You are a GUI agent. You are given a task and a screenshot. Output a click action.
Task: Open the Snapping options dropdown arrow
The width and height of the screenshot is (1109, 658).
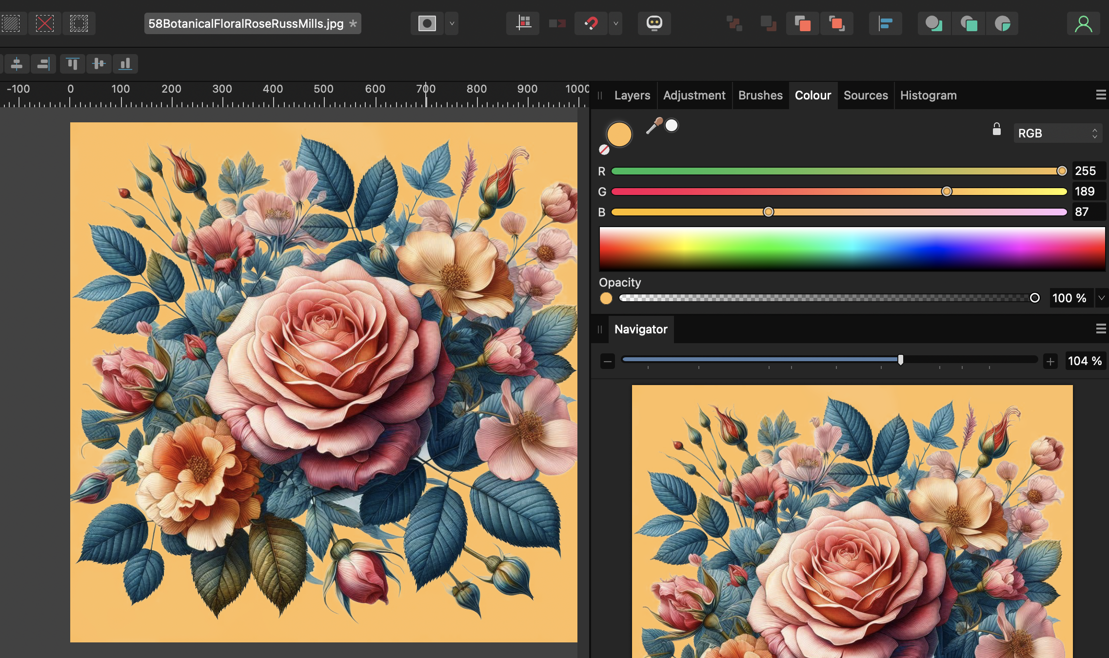click(x=615, y=23)
